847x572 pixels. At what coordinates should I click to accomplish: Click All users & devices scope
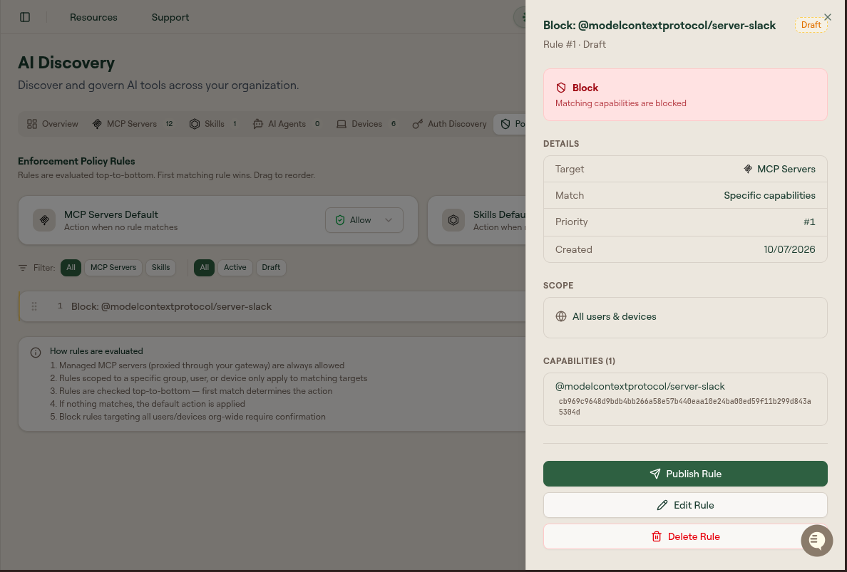614,317
